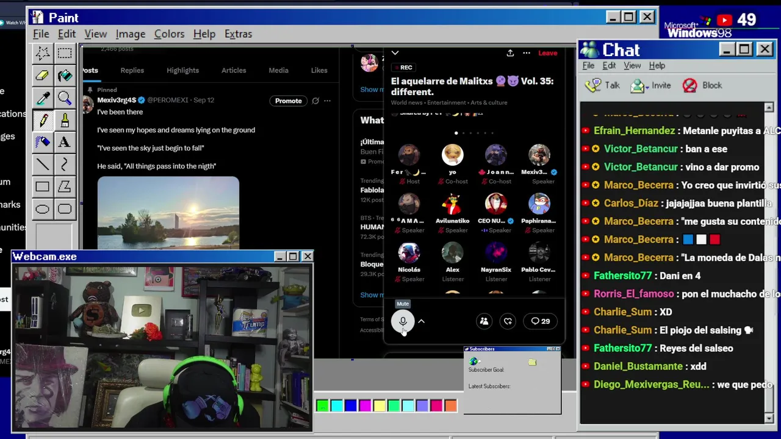Open the Help menu in Paint
Image resolution: width=781 pixels, height=439 pixels.
204,34
